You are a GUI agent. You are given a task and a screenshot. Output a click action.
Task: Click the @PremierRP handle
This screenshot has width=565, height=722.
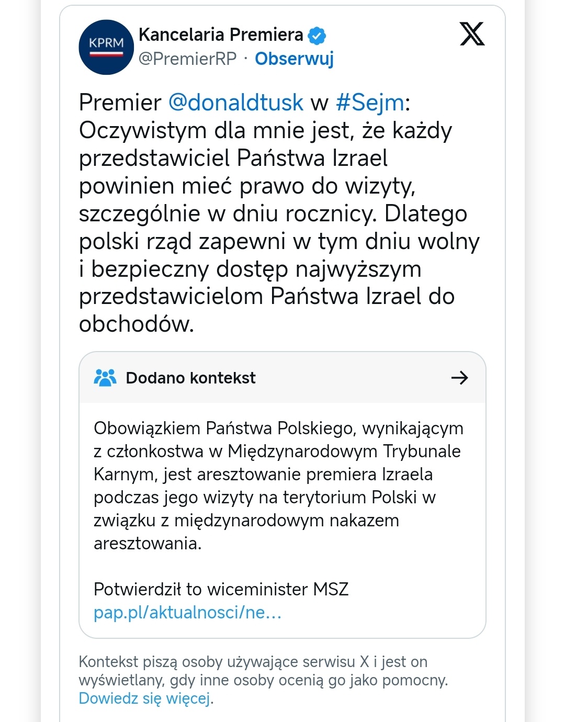(x=187, y=59)
